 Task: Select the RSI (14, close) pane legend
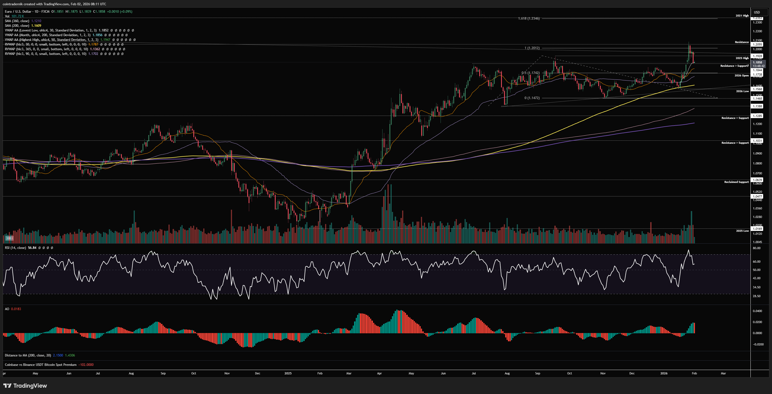coord(15,247)
